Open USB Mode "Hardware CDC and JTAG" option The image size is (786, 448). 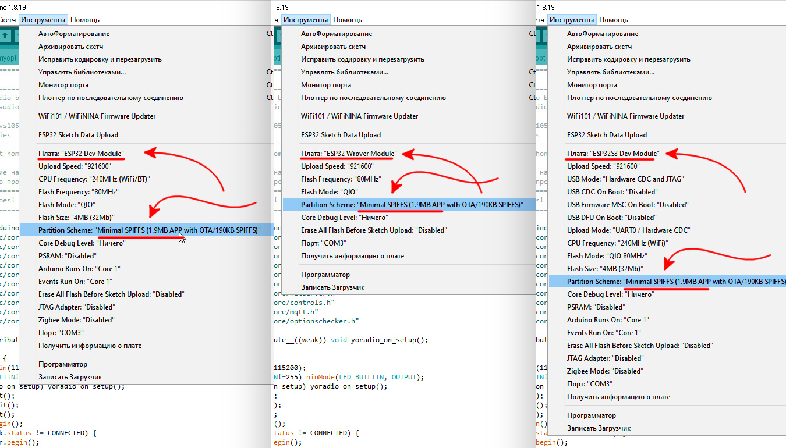(625, 179)
